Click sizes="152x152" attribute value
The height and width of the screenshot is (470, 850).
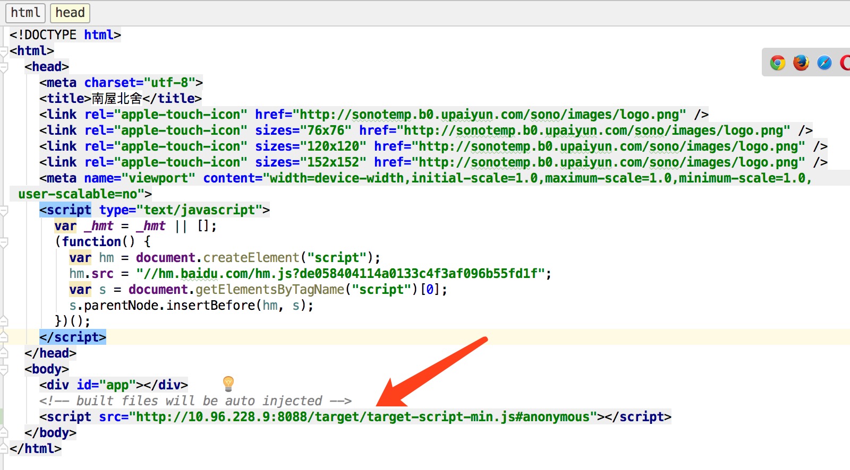coord(311,162)
